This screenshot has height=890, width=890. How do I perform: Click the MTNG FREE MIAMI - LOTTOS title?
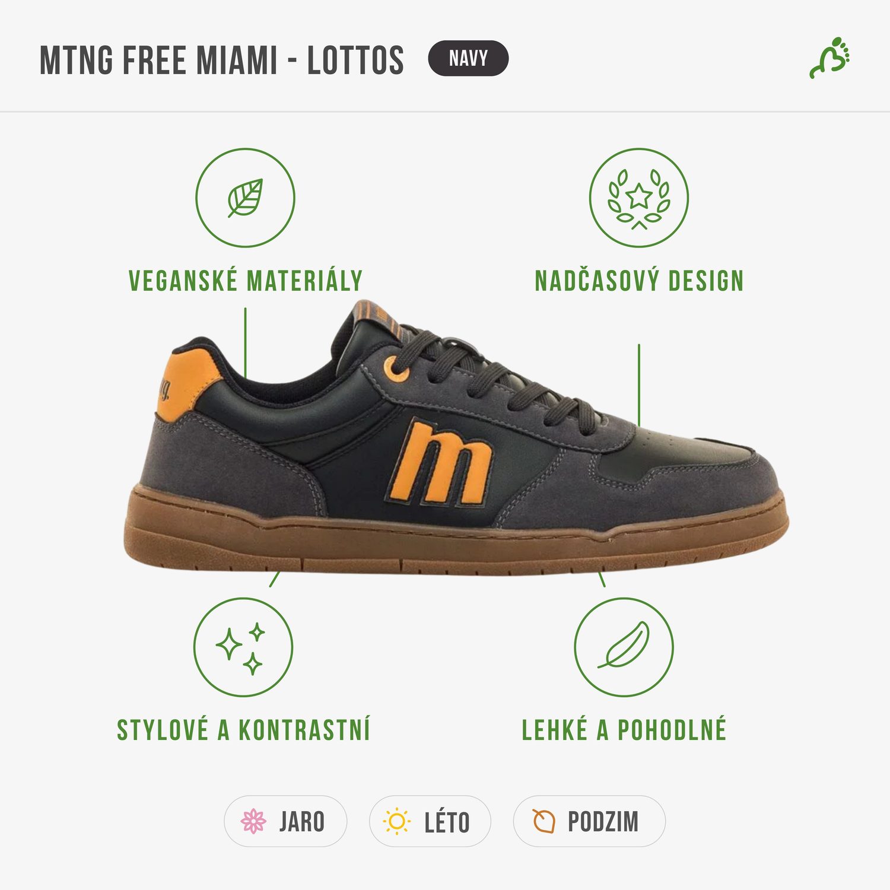click(222, 60)
